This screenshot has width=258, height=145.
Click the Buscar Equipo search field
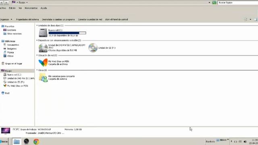click(x=238, y=3)
